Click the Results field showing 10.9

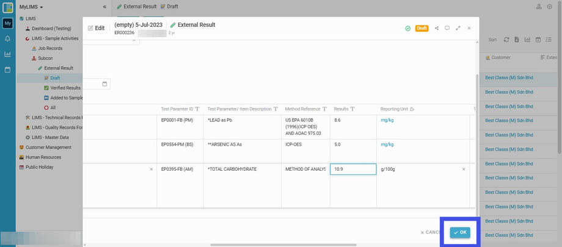click(353, 170)
